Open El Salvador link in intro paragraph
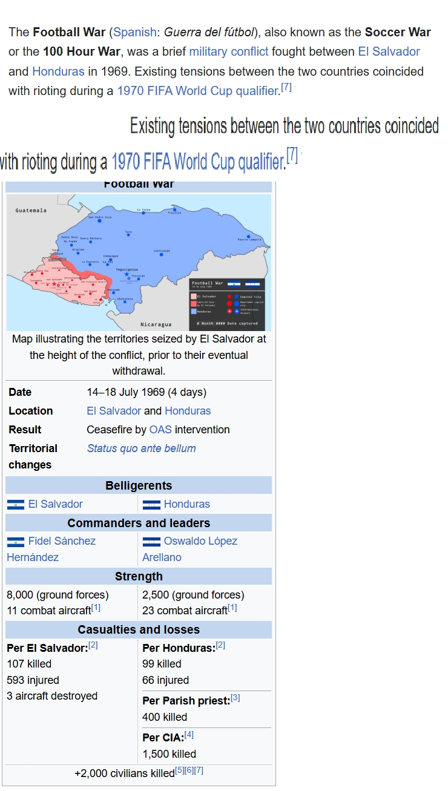 [x=389, y=52]
